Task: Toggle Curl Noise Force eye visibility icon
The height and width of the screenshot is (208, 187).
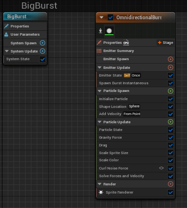Action: 161,168
